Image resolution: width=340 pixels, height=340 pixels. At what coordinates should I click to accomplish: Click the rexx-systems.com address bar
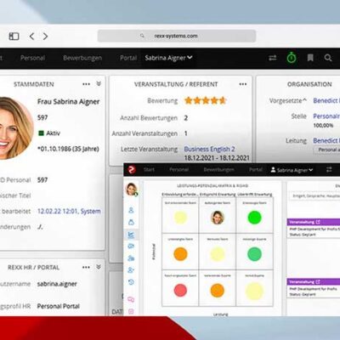[177, 36]
